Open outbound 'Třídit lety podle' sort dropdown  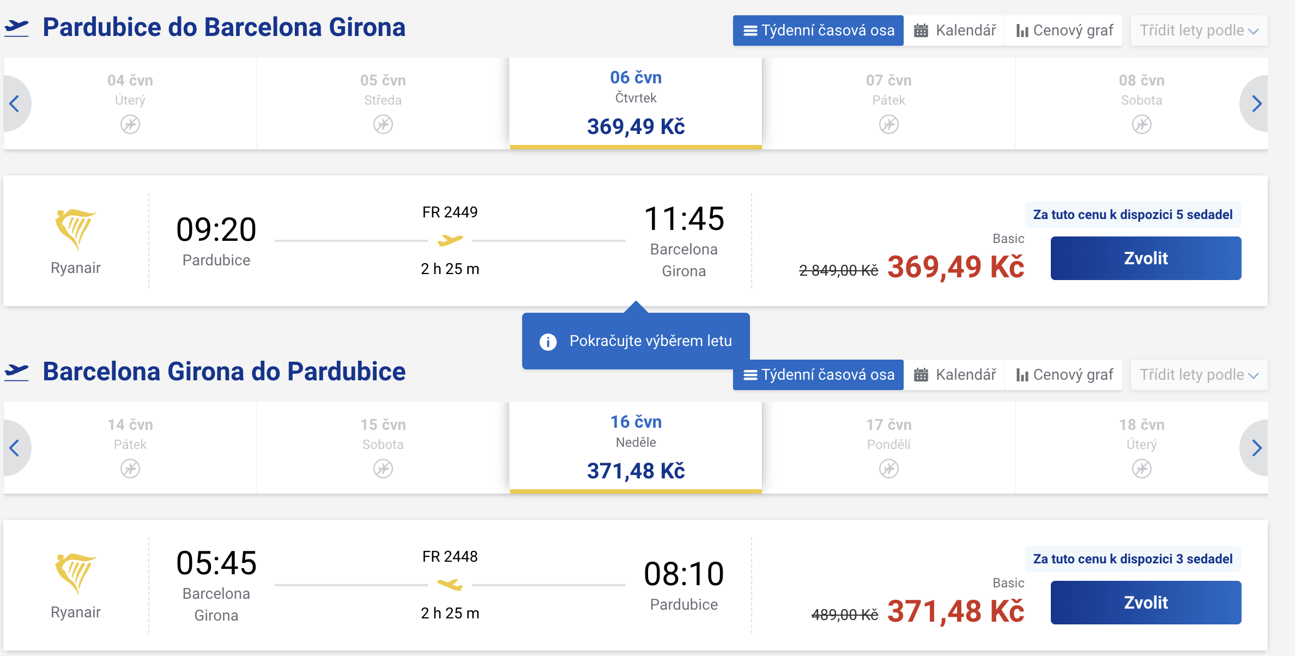(x=1199, y=31)
